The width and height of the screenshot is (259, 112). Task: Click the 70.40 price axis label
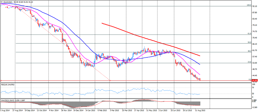click(254, 38)
